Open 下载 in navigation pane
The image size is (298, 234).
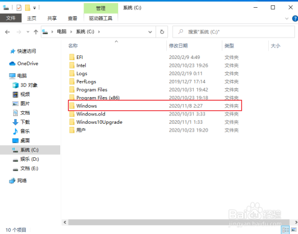pyautogui.click(x=25, y=122)
